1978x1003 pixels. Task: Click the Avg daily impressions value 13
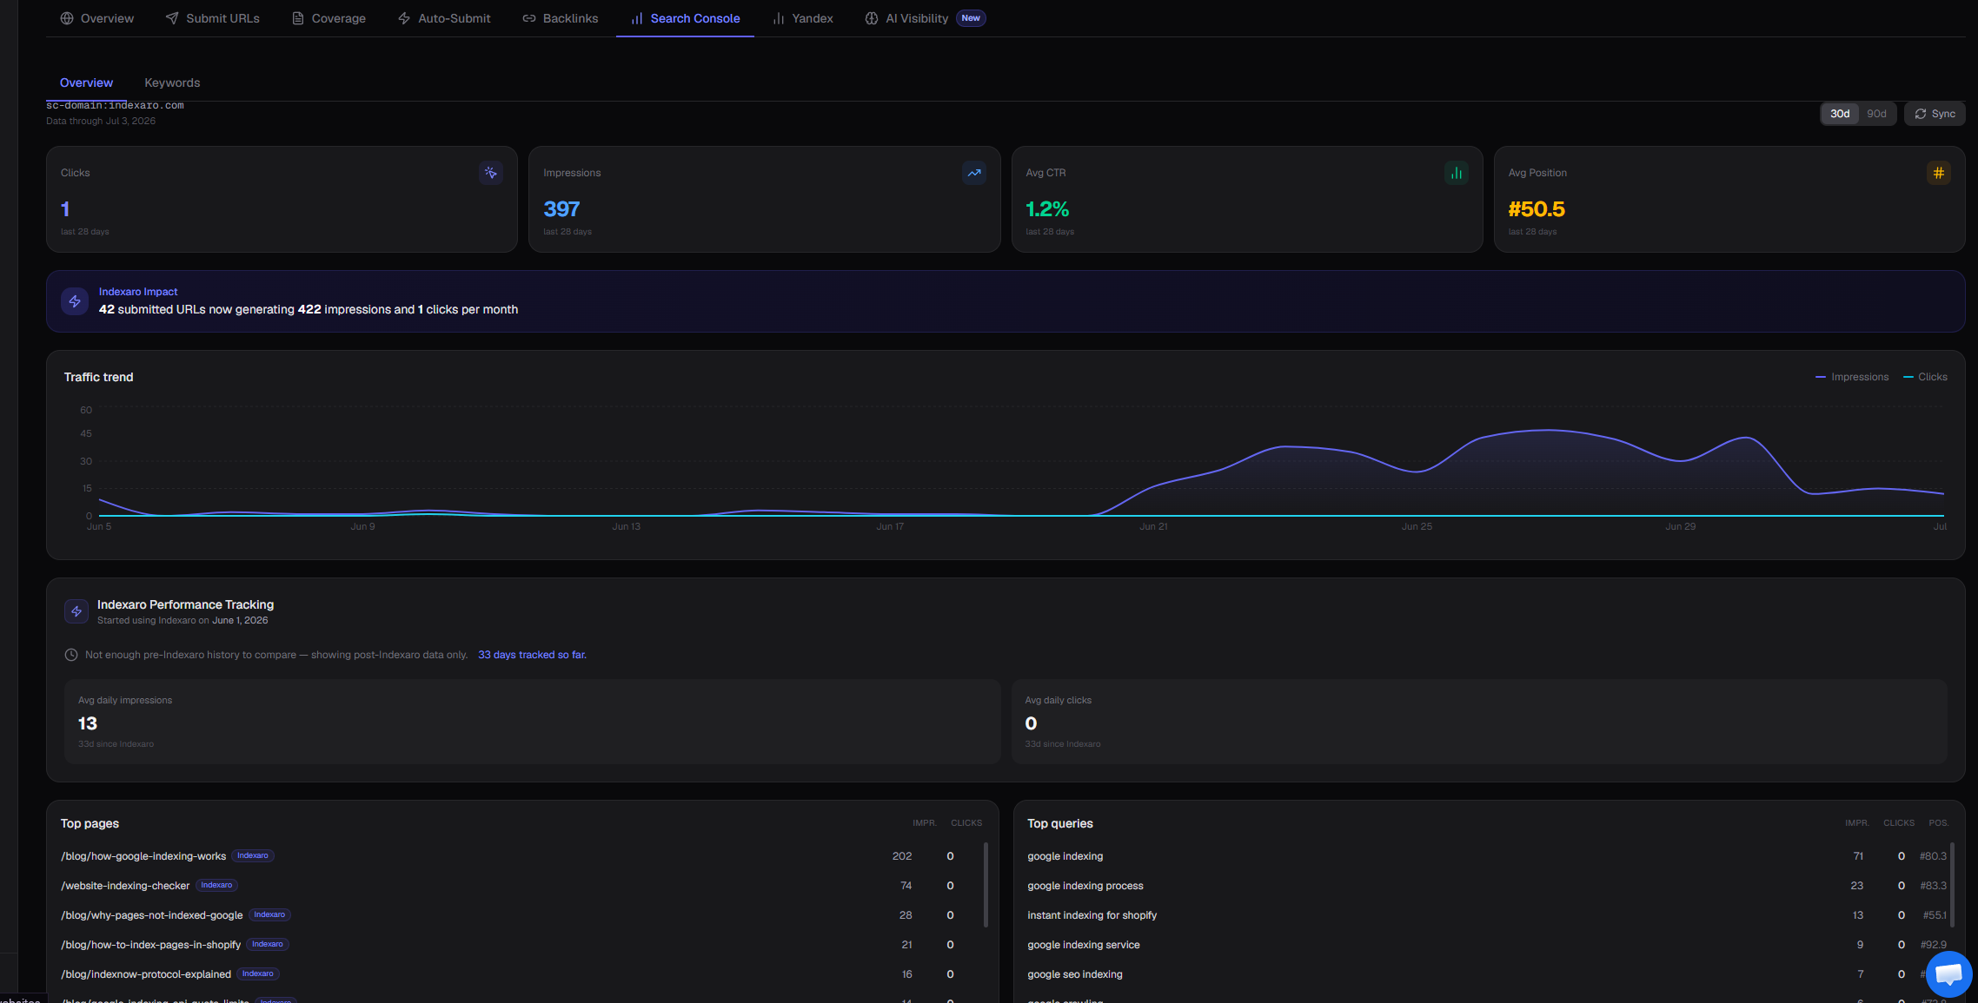(88, 723)
